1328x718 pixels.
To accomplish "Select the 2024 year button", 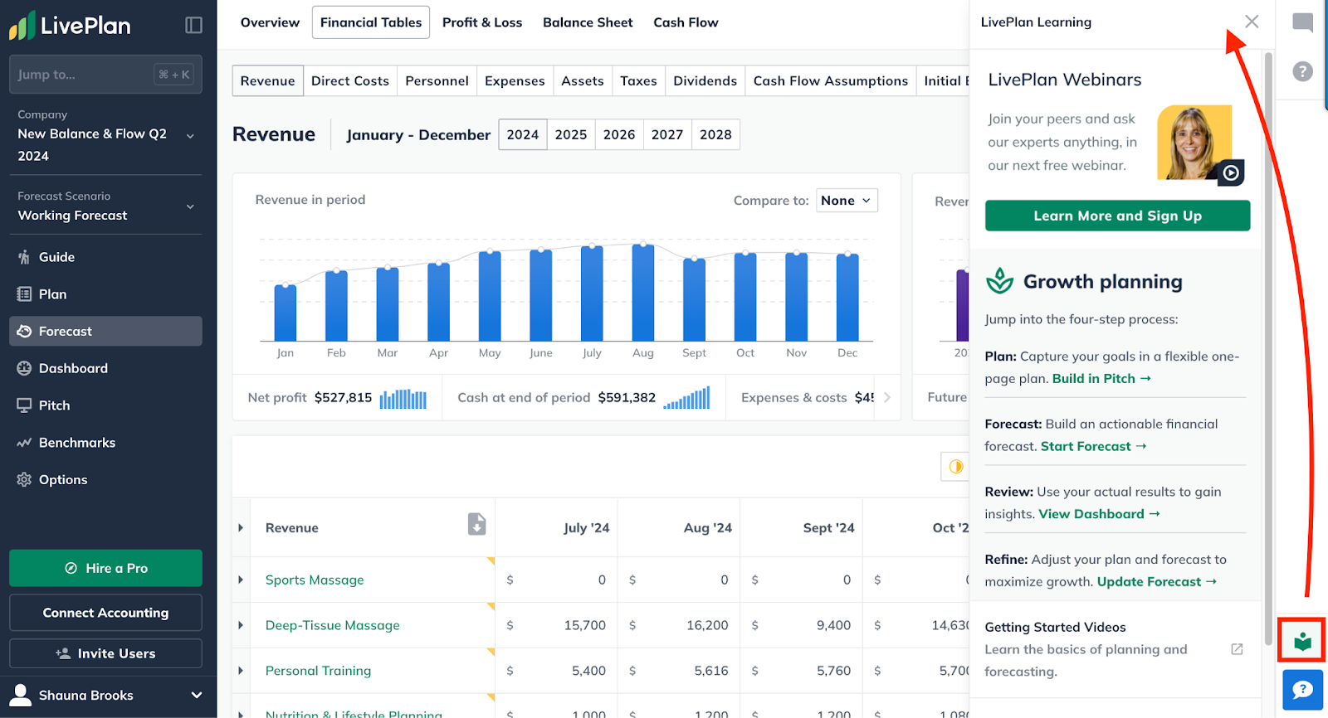I will (x=523, y=134).
